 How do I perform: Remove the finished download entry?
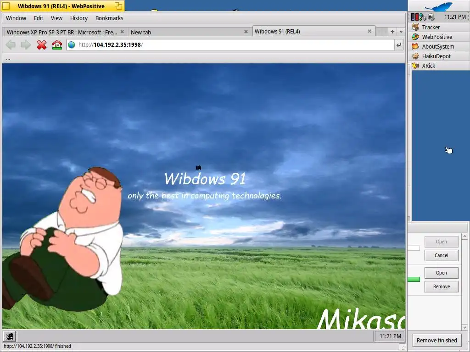pos(441,286)
